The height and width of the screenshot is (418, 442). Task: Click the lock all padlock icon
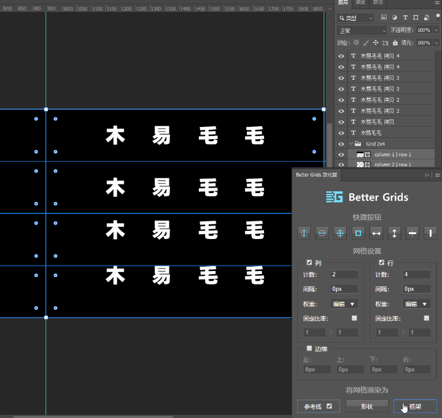coord(395,43)
